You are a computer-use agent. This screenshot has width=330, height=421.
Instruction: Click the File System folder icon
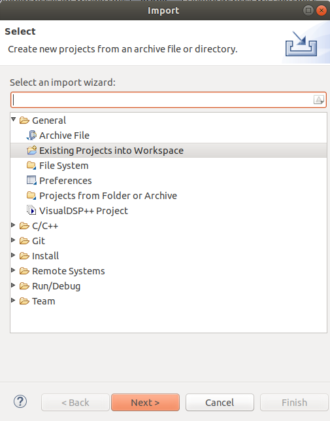point(31,165)
